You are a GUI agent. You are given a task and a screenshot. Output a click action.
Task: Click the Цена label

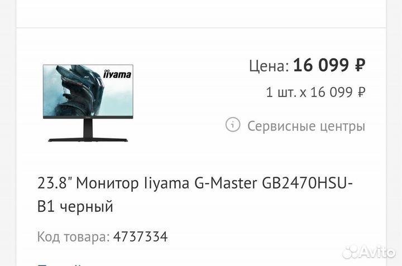(x=269, y=66)
